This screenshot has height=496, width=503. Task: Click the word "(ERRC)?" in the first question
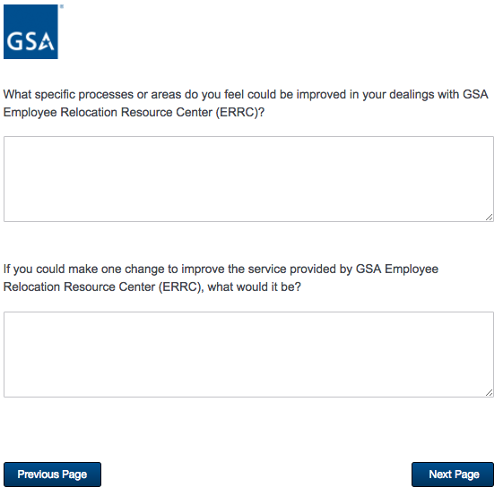(x=240, y=113)
